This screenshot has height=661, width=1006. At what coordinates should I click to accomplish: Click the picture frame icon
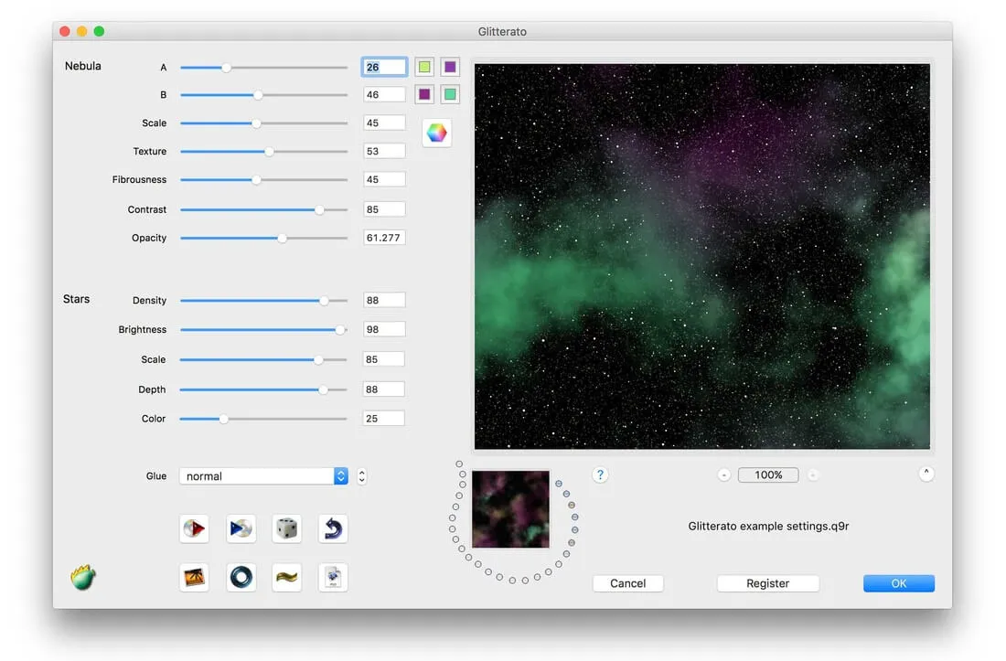click(x=194, y=577)
